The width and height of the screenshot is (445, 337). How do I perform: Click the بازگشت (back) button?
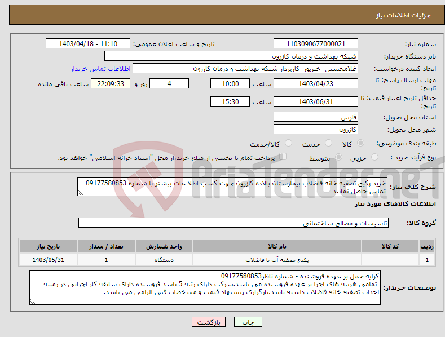[x=209, y=322]
